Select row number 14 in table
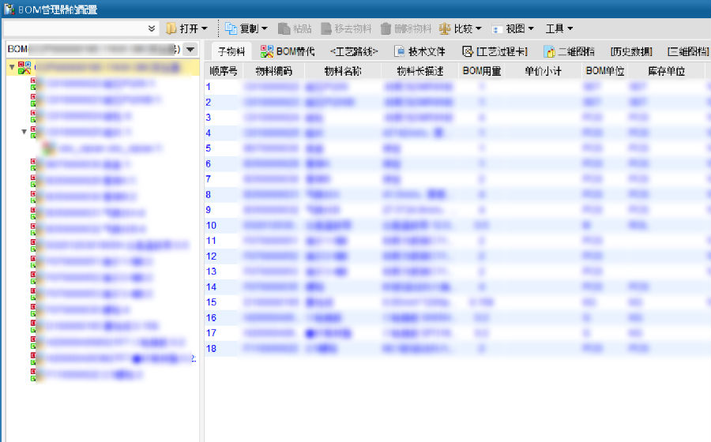The image size is (711, 442). pyautogui.click(x=211, y=287)
